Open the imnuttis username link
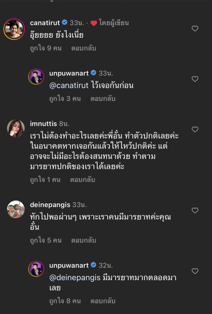Image resolution: width=212 pixels, height=314 pixels. click(43, 124)
